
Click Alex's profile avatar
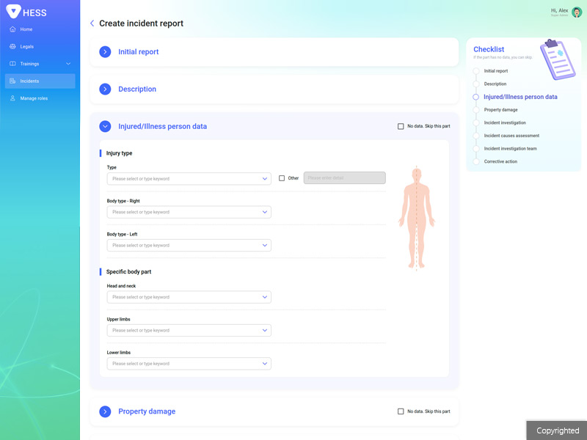(x=577, y=12)
